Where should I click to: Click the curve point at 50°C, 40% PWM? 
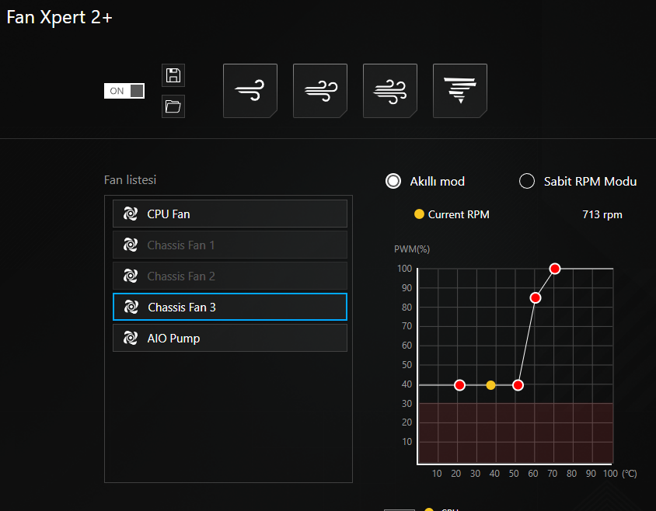click(x=518, y=385)
